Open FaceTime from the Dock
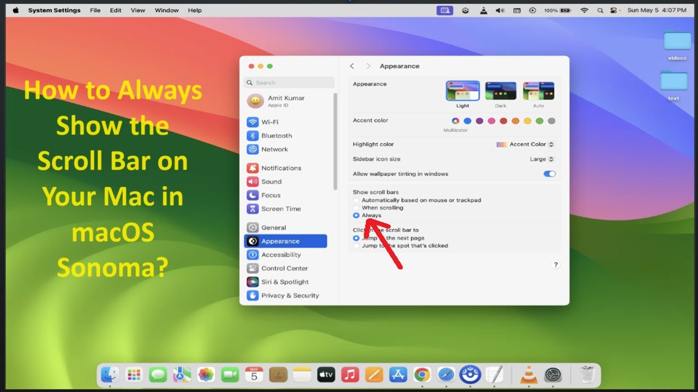Viewport: 698px width, 392px height. [x=230, y=374]
